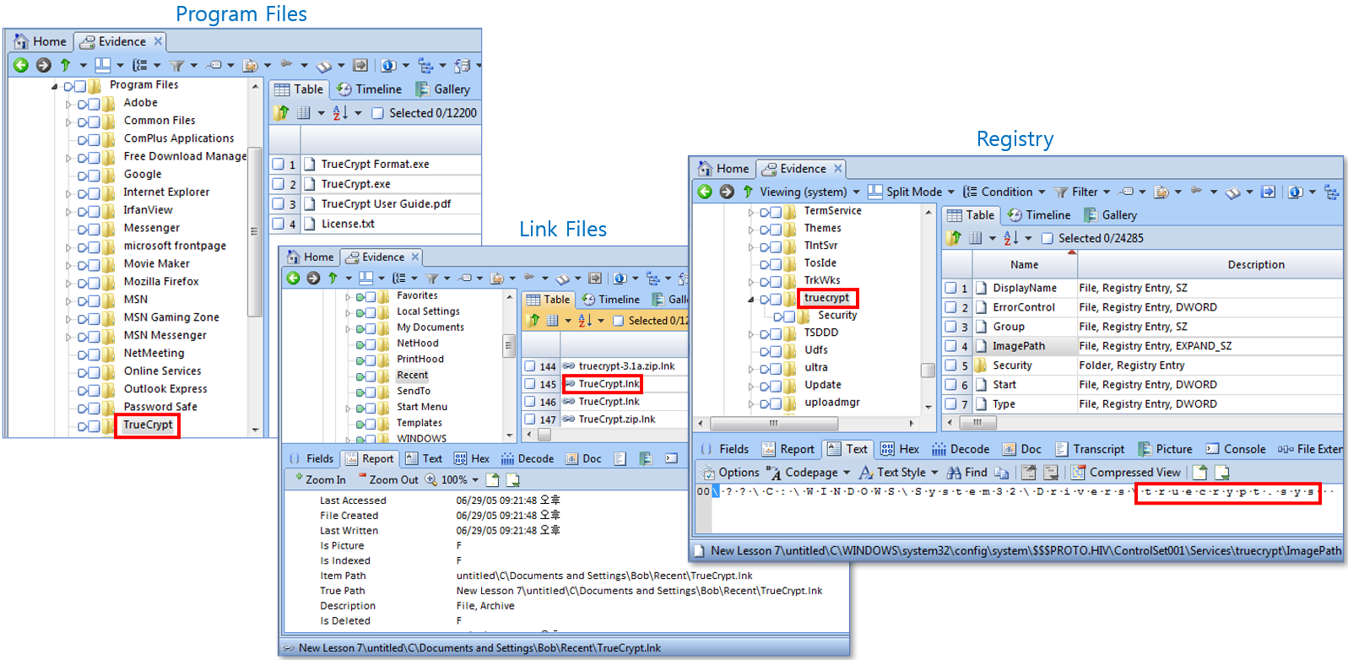The image size is (1348, 660).
Task: Click the Options gear icon in Registry viewer
Action: (x=707, y=473)
